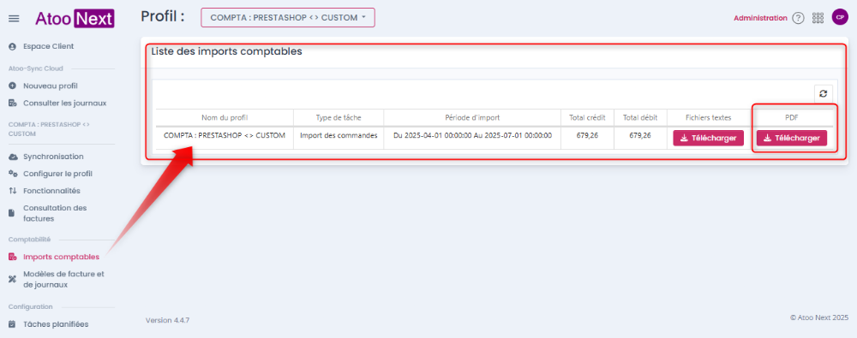Open Modèles de facture et de journaux

tap(63, 279)
